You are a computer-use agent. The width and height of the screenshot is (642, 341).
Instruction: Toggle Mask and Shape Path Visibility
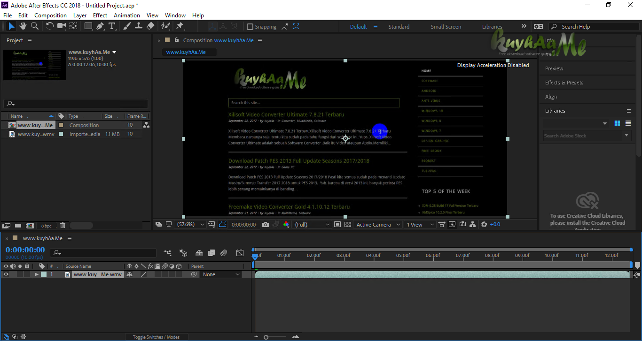tap(222, 225)
